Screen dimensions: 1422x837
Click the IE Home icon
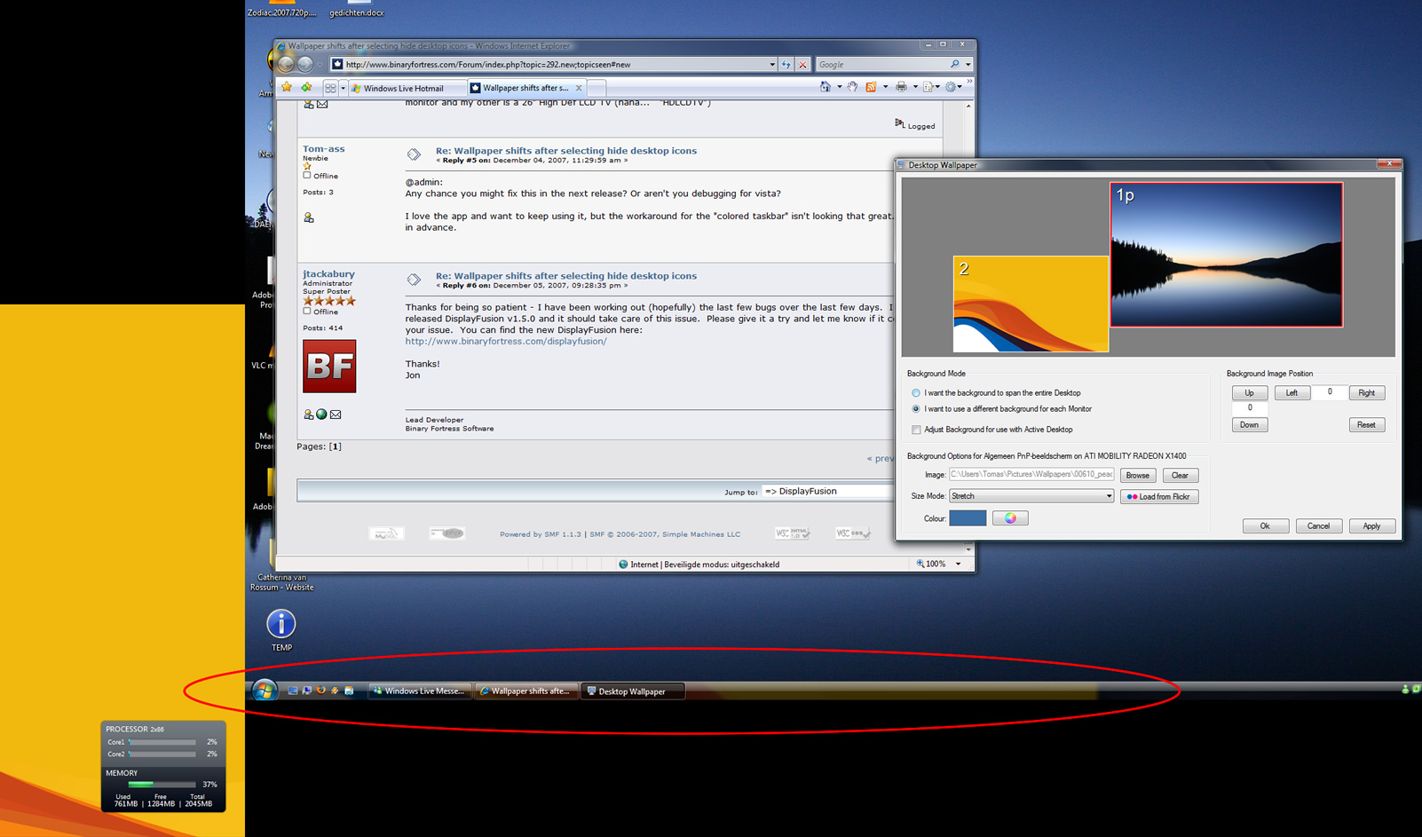tap(826, 87)
